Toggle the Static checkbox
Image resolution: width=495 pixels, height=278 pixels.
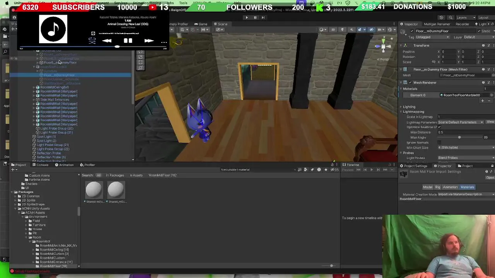click(x=478, y=31)
